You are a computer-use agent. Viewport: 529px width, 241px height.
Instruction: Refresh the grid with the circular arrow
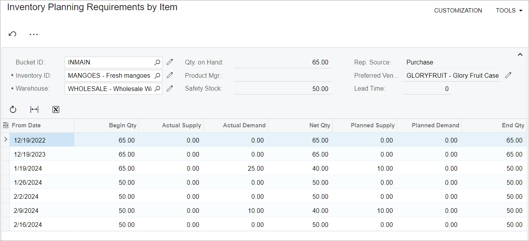point(13,110)
